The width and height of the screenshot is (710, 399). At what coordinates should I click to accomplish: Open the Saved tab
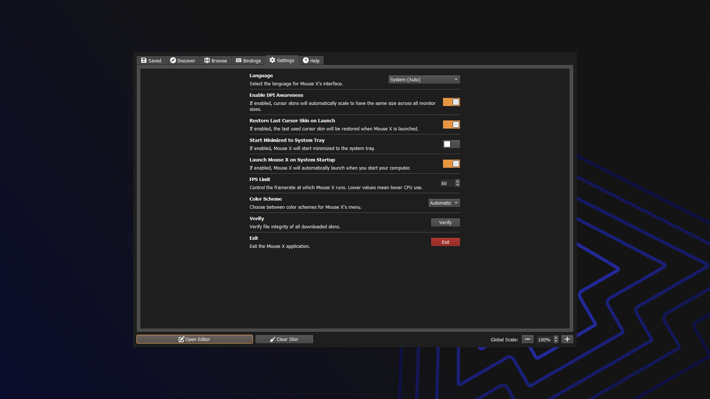(151, 61)
